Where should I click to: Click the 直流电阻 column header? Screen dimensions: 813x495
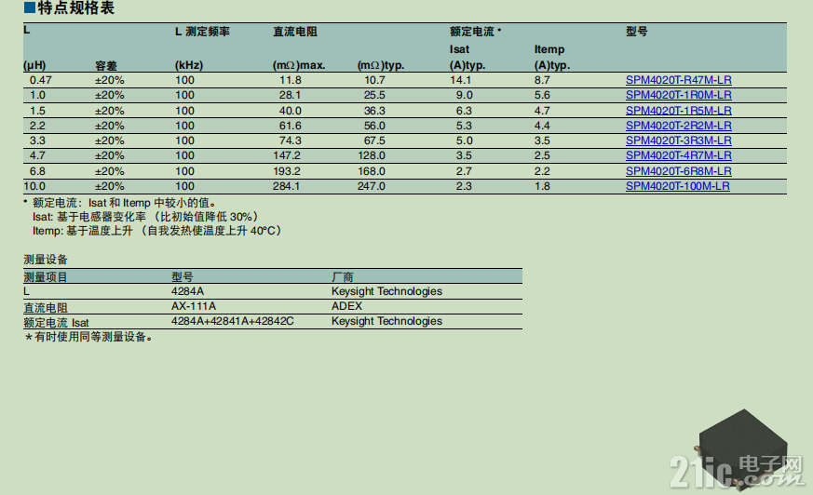(x=295, y=32)
